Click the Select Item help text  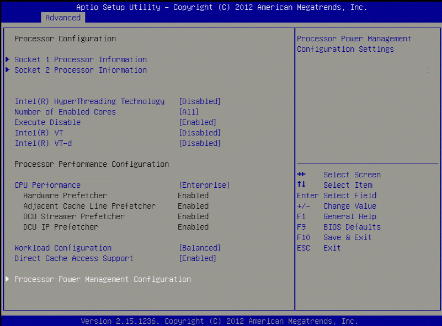pyautogui.click(x=348, y=185)
